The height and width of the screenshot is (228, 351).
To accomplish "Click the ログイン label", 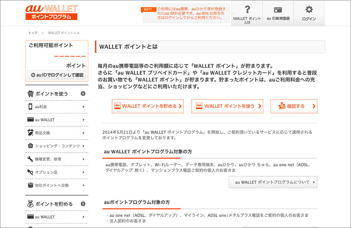I will (x=309, y=19).
